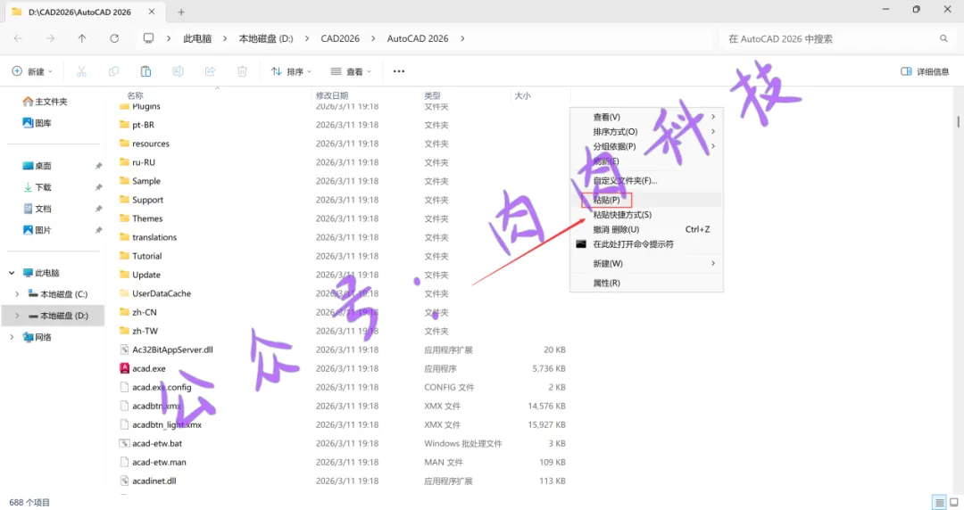The width and height of the screenshot is (964, 510).
Task: Click the Paste clipboard icon in toolbar
Action: (145, 71)
